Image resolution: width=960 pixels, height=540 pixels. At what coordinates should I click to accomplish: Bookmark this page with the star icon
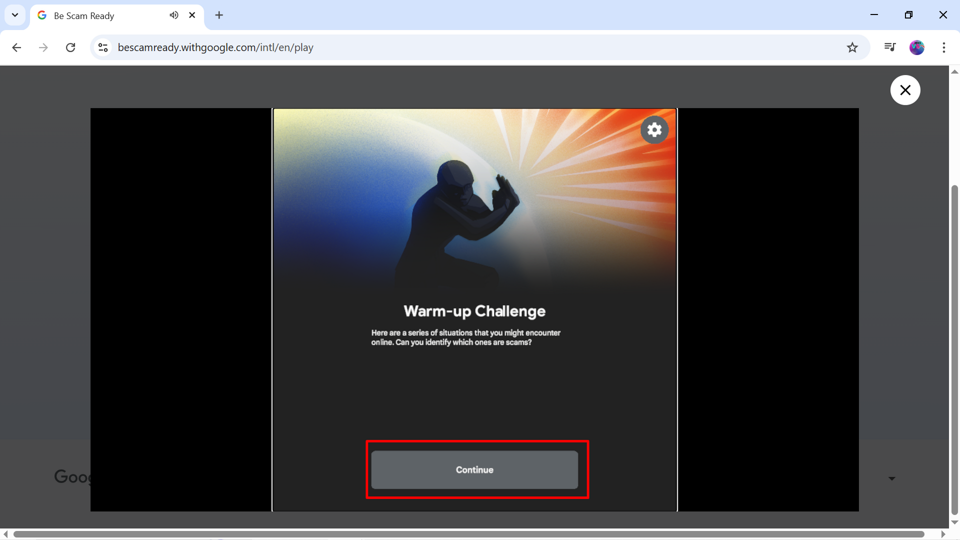tap(852, 47)
